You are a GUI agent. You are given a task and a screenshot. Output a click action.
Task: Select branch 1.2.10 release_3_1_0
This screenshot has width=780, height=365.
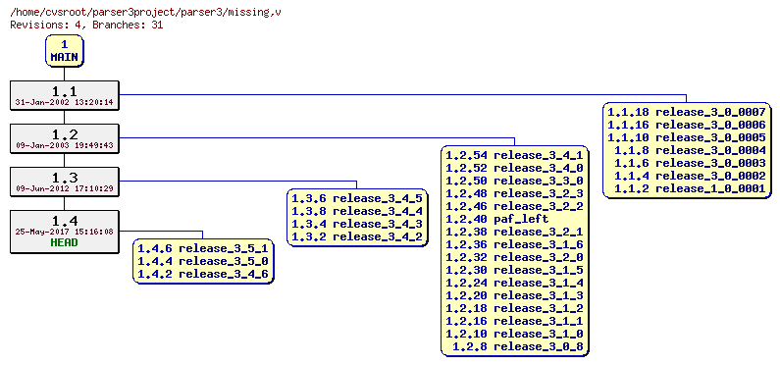514,335
